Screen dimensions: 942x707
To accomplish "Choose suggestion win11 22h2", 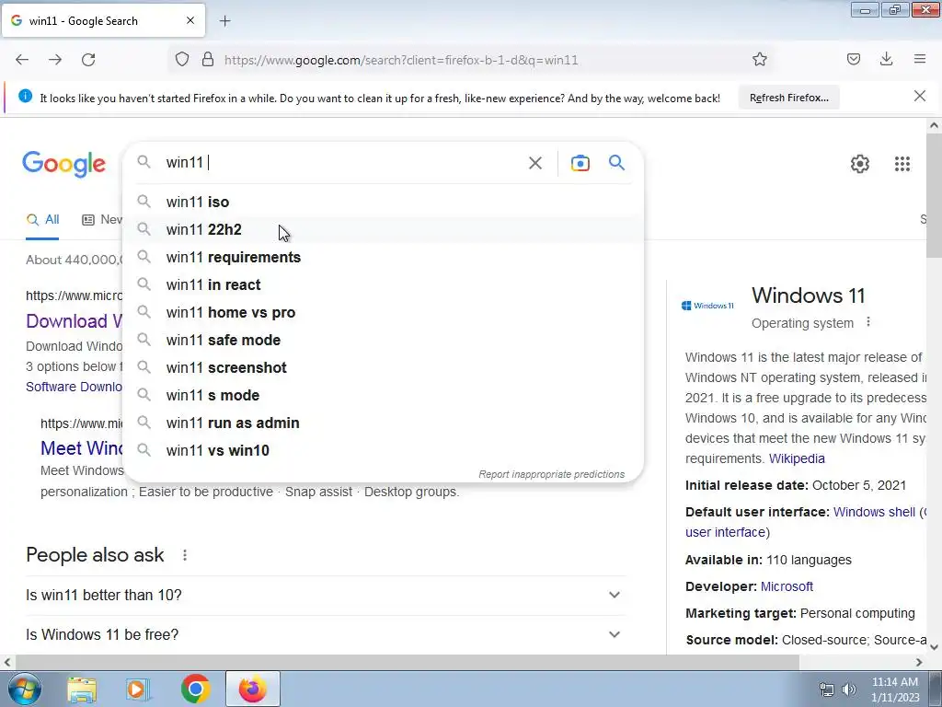I will (383, 229).
